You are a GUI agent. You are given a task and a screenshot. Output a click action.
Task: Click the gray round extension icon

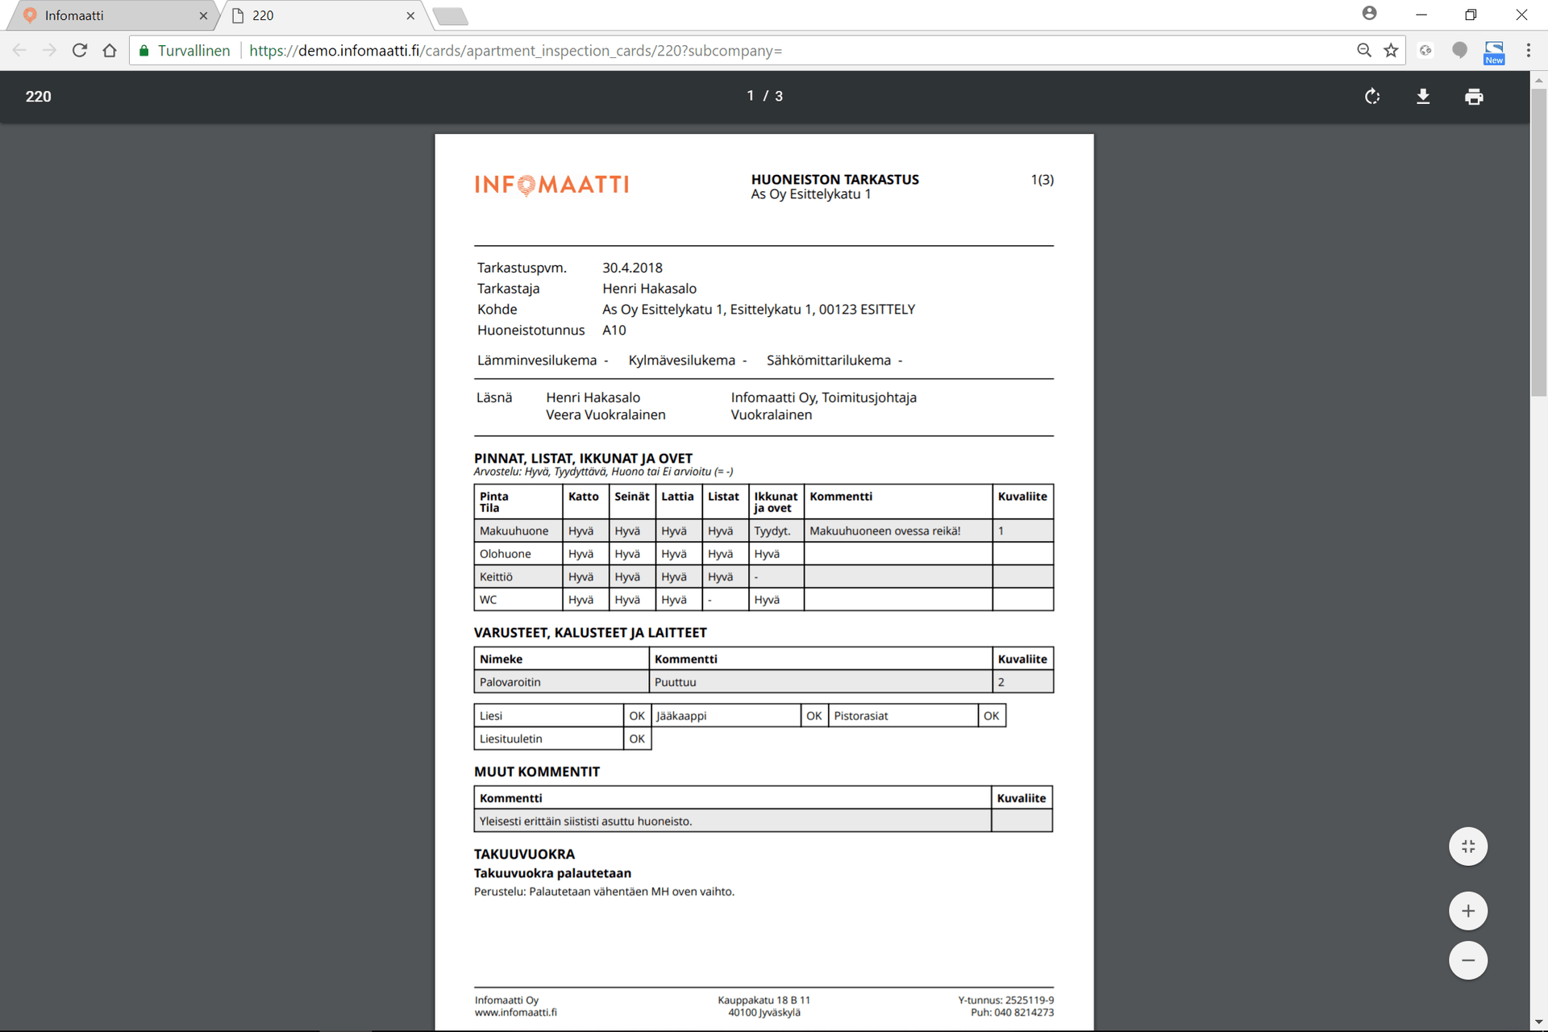tap(1459, 50)
